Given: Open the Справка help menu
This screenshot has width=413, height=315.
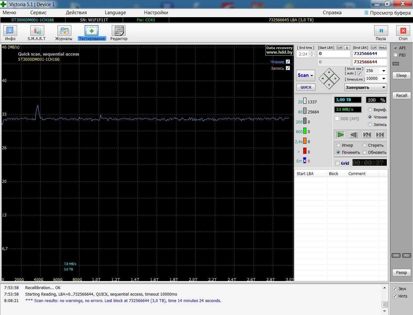Looking at the screenshot, I should (332, 13).
